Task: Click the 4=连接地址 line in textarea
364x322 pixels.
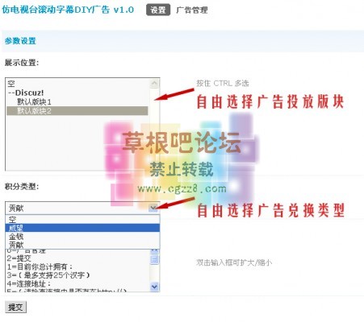Action: point(29,283)
